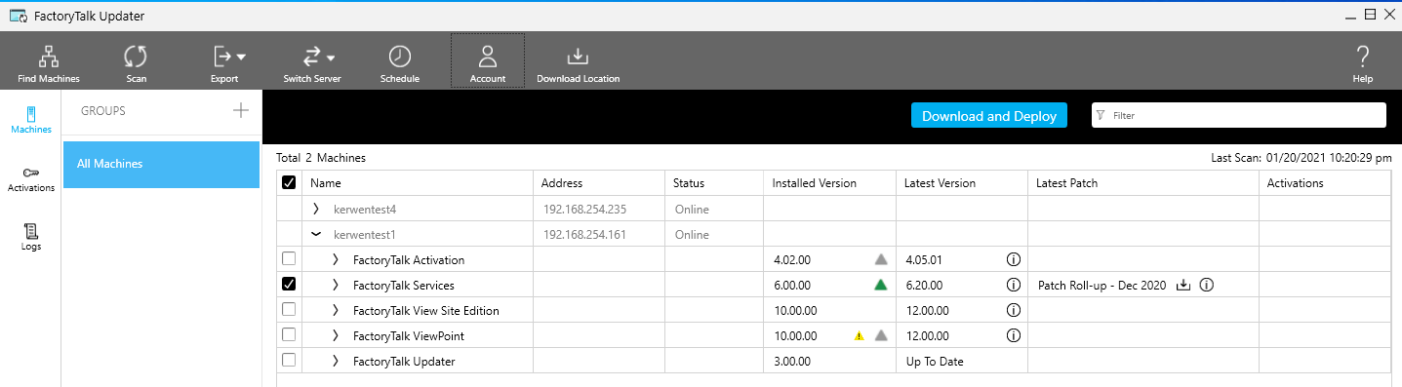Viewport: 1402px width, 387px height.
Task: Open the Switch Server dropdown
Action: [312, 63]
